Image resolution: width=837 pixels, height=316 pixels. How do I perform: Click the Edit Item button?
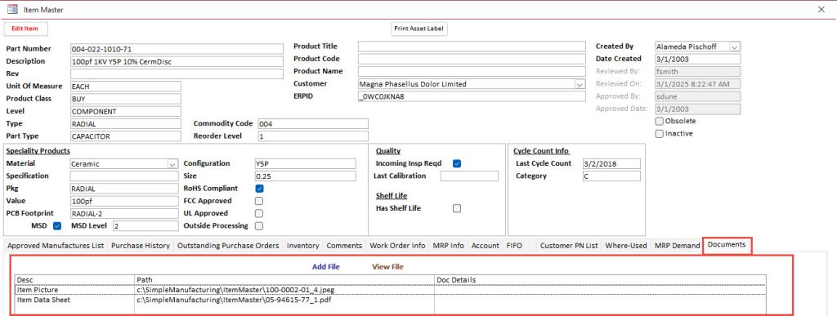coord(25,29)
